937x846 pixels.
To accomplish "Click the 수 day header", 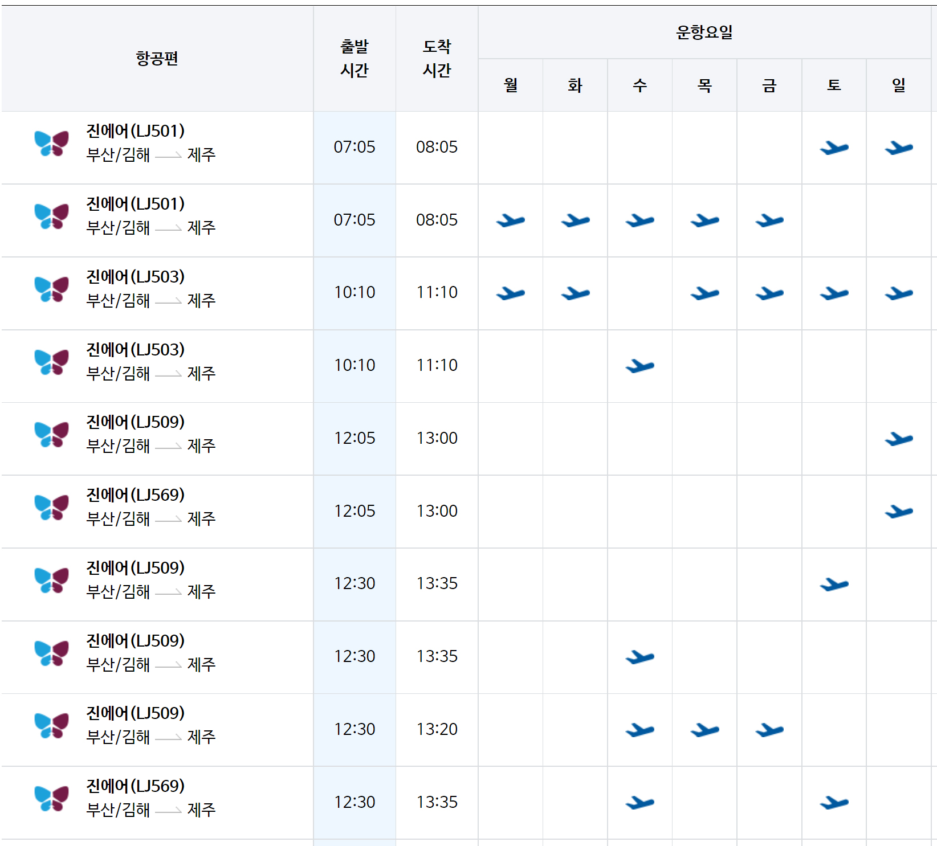I will click(x=640, y=85).
